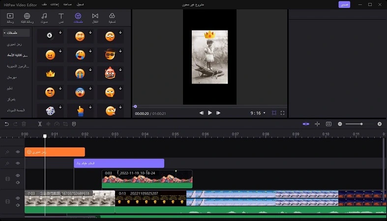The image size is (387, 221).
Task: Toggle the preview crop frame icon
Action: click(x=274, y=113)
